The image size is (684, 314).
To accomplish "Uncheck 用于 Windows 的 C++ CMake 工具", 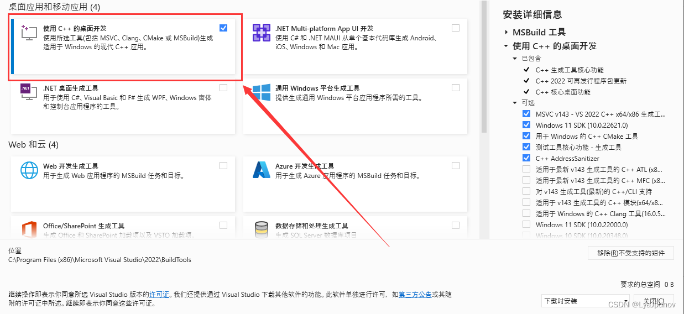I will tap(526, 136).
